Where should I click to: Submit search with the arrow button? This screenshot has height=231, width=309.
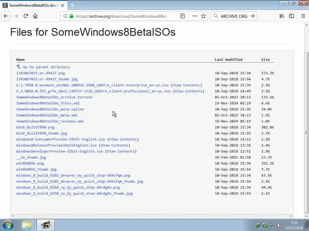252,16
